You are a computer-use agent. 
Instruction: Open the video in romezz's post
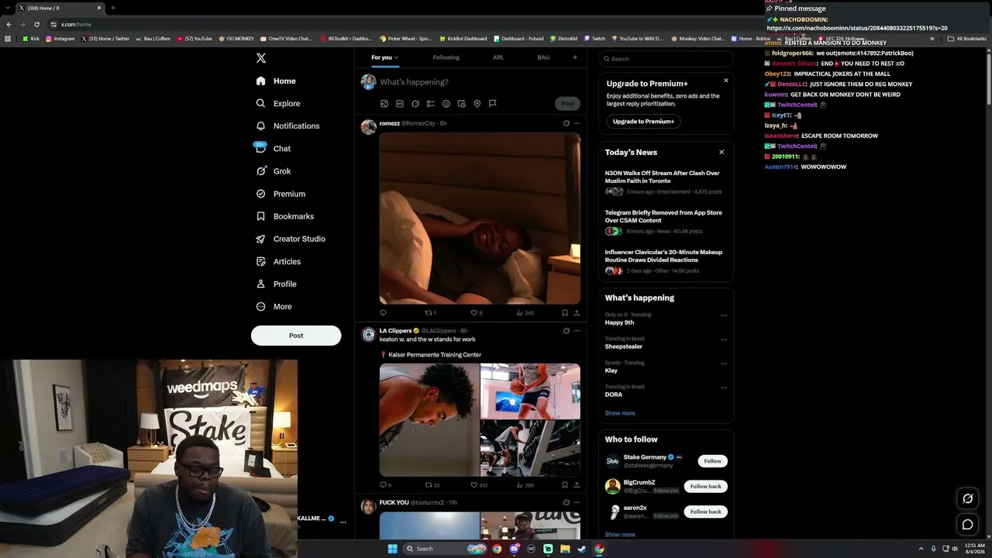(480, 219)
